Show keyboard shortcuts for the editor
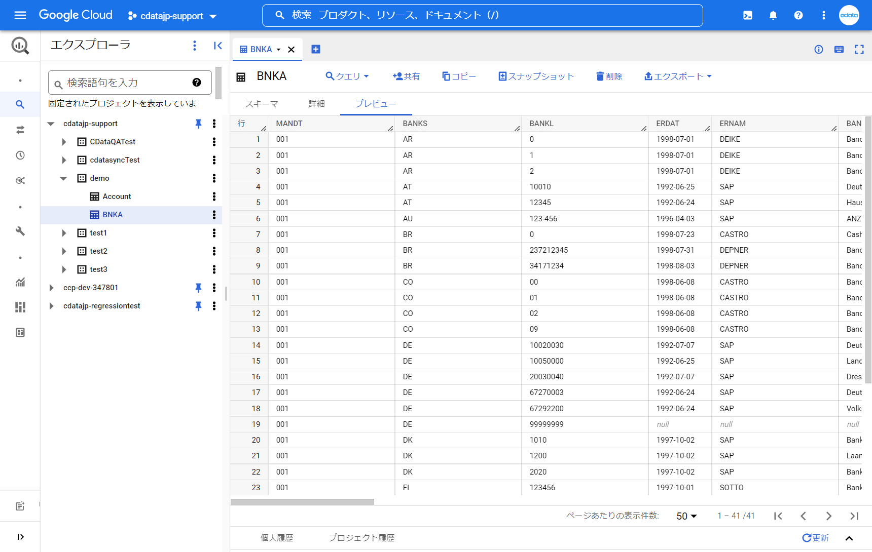Viewport: 872px width, 552px height. [839, 49]
